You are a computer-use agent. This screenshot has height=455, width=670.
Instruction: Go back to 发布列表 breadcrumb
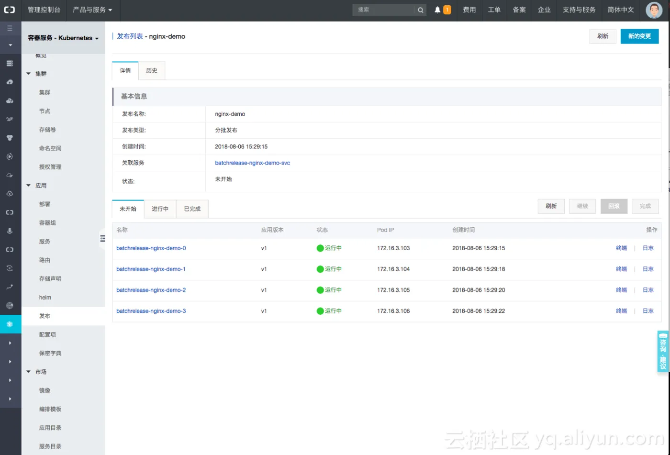130,36
